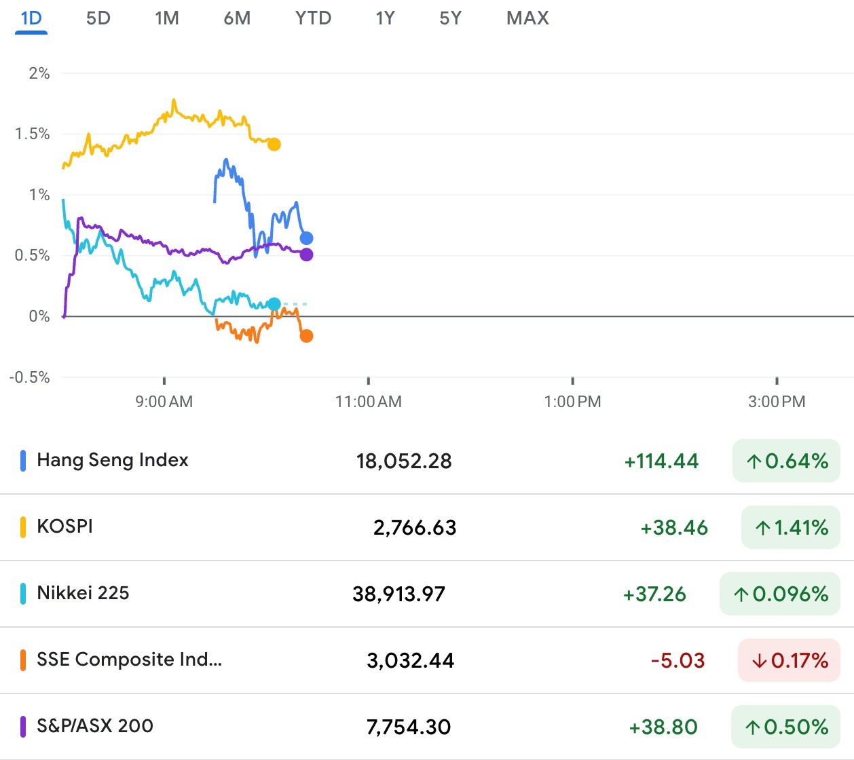Click the Hang Seng 0.64% change badge
The width and height of the screenshot is (854, 760).
(786, 461)
